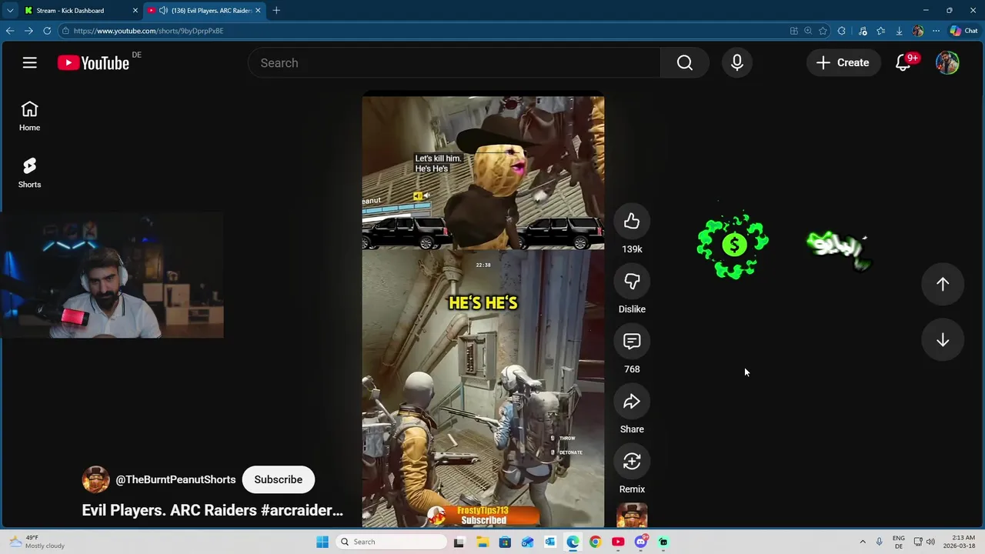Click the browser forward arrow
This screenshot has height=554, width=985.
point(28,31)
